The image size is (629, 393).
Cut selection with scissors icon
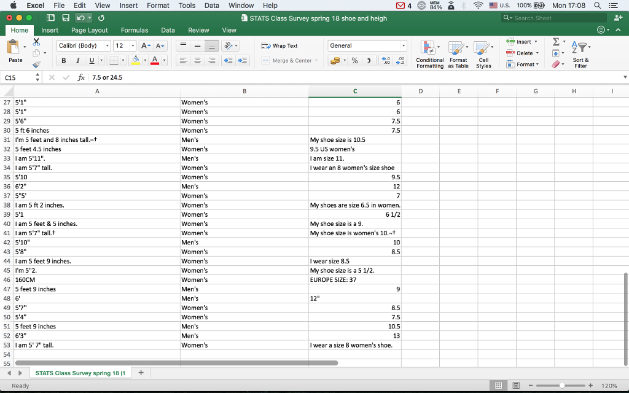(x=36, y=41)
